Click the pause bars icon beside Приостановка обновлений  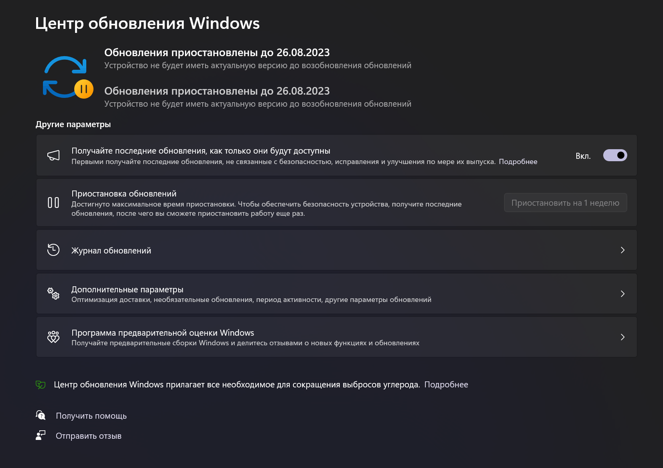pos(53,203)
